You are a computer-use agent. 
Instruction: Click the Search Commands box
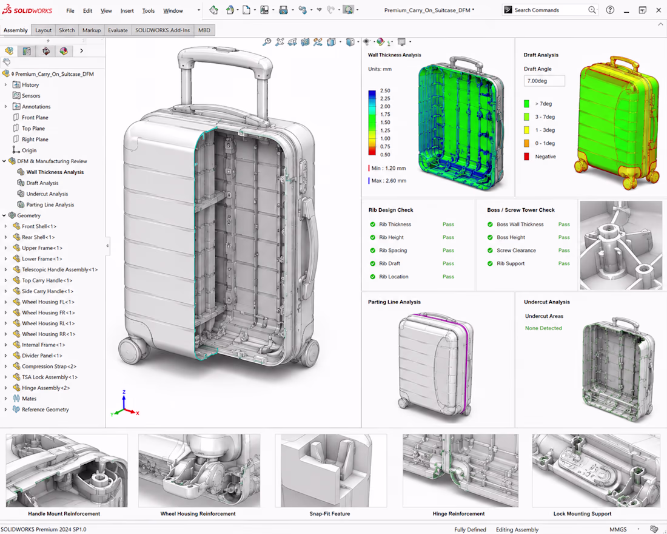coord(550,10)
